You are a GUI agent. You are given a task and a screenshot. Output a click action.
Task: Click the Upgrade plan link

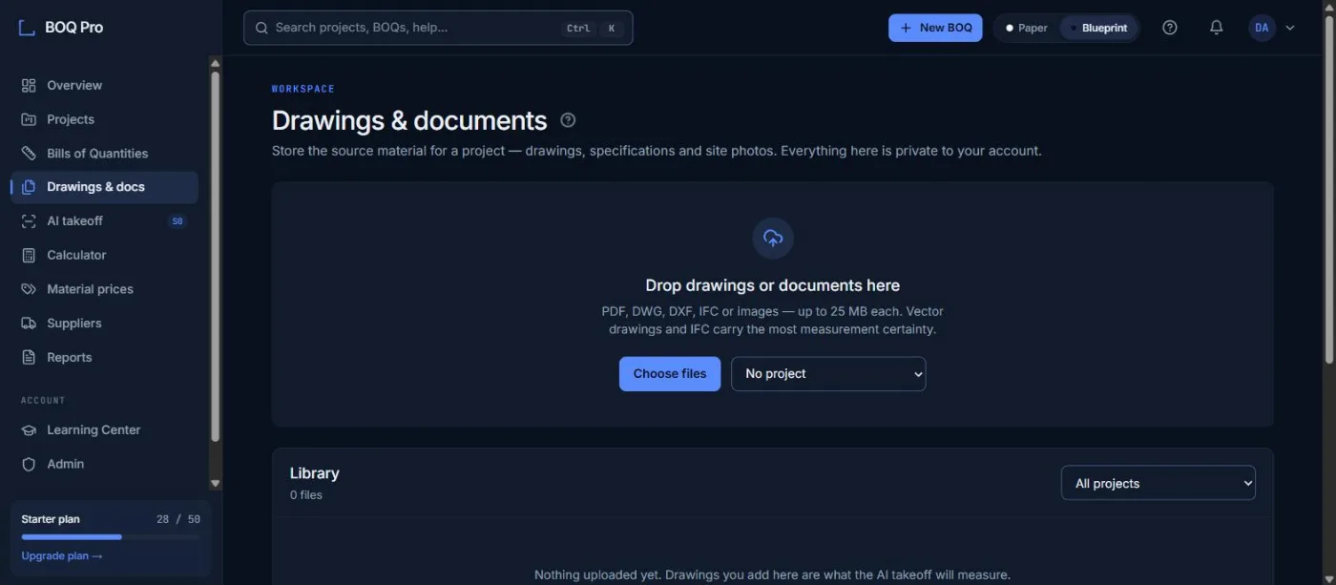click(62, 556)
